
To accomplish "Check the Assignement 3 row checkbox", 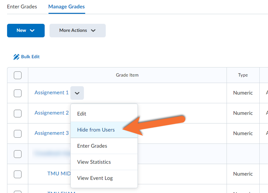I will point(18,134).
